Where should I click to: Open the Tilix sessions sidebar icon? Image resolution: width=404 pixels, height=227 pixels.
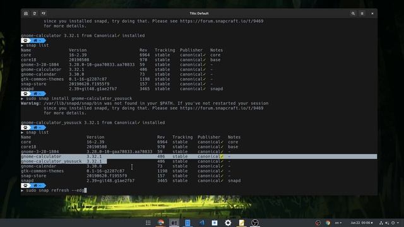(26, 13)
